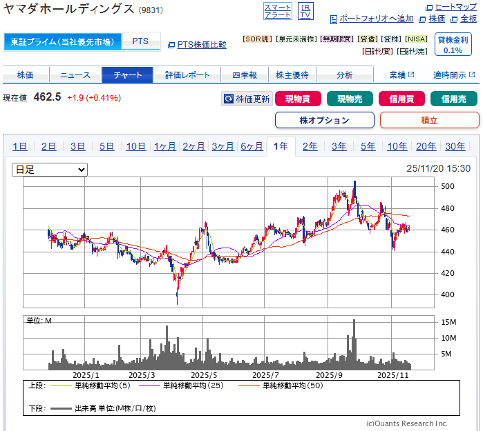Click the 業績 external-link icon
The image size is (483, 431).
click(x=411, y=74)
